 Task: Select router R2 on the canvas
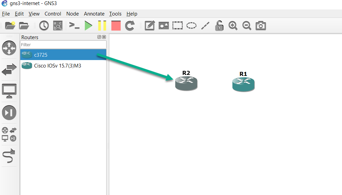(186, 83)
